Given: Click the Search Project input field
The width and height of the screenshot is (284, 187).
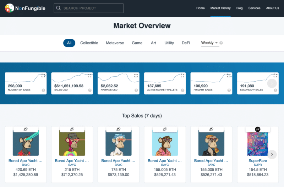Looking at the screenshot, I should pyautogui.click(x=88, y=8).
